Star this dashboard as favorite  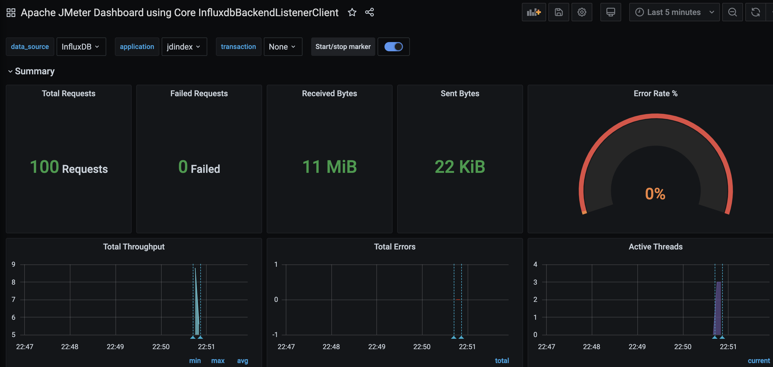pyautogui.click(x=352, y=12)
